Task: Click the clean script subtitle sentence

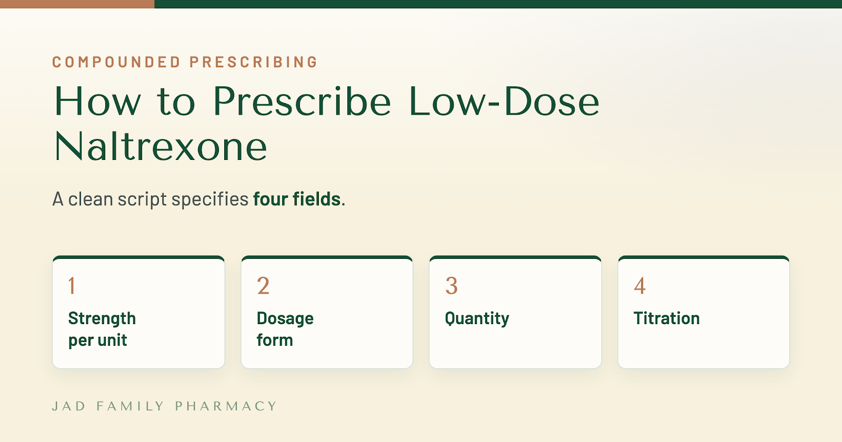Action: coord(199,199)
